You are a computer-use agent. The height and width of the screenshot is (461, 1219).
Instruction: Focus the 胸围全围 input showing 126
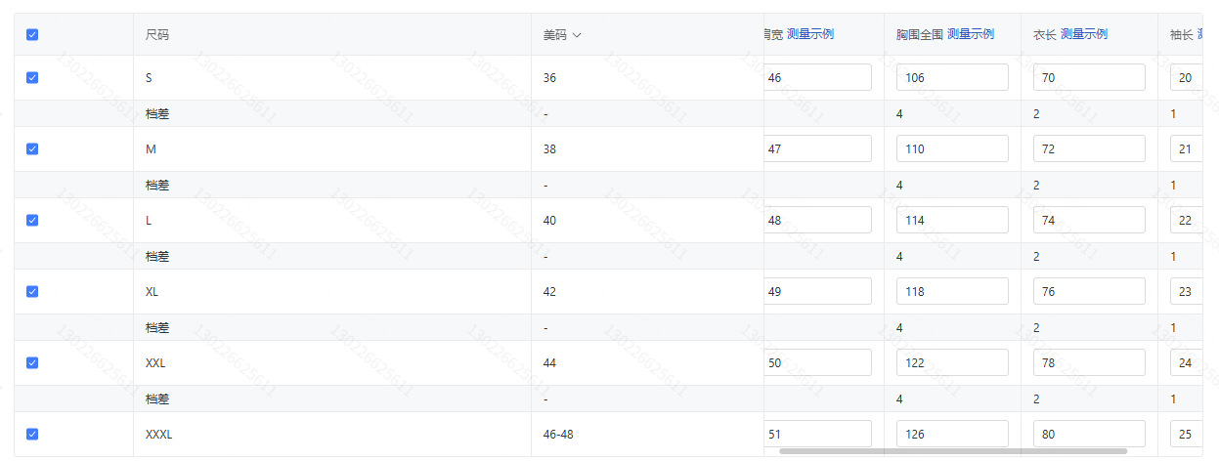click(951, 435)
